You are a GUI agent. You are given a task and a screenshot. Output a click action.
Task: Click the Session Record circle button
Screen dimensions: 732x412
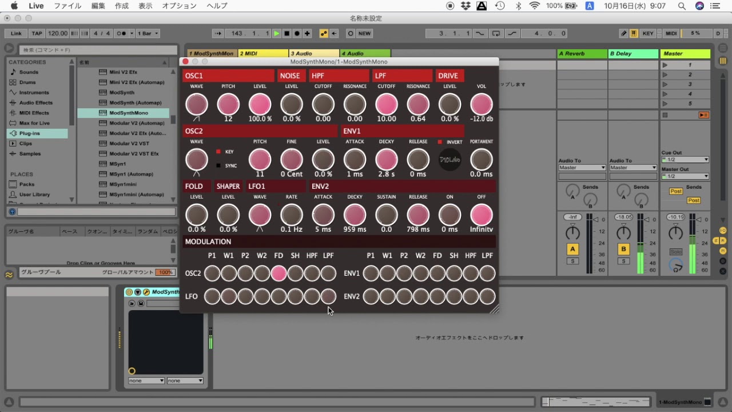click(351, 33)
